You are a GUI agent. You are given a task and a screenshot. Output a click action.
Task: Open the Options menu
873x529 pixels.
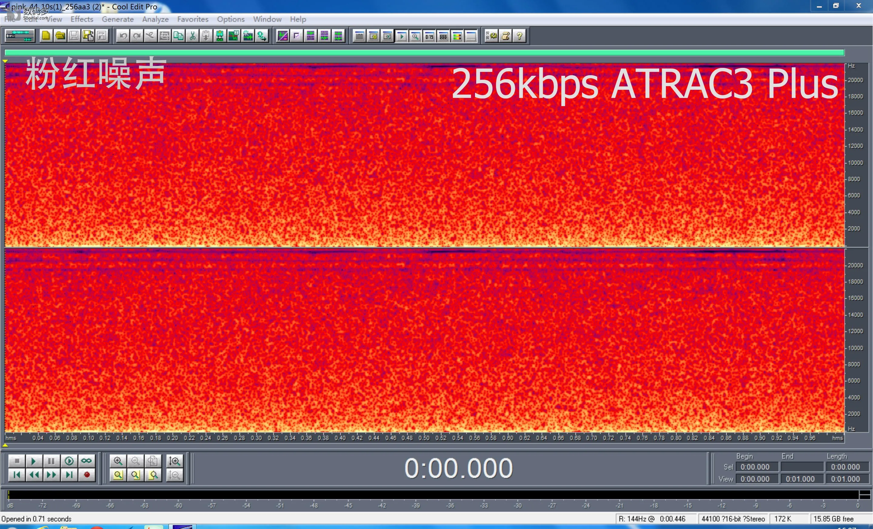[231, 19]
